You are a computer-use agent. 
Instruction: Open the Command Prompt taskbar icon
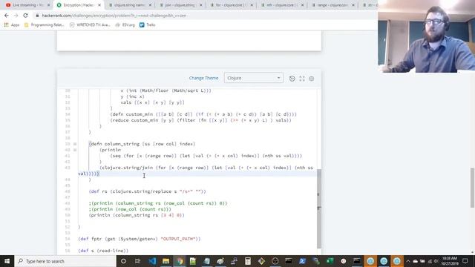click(289, 261)
